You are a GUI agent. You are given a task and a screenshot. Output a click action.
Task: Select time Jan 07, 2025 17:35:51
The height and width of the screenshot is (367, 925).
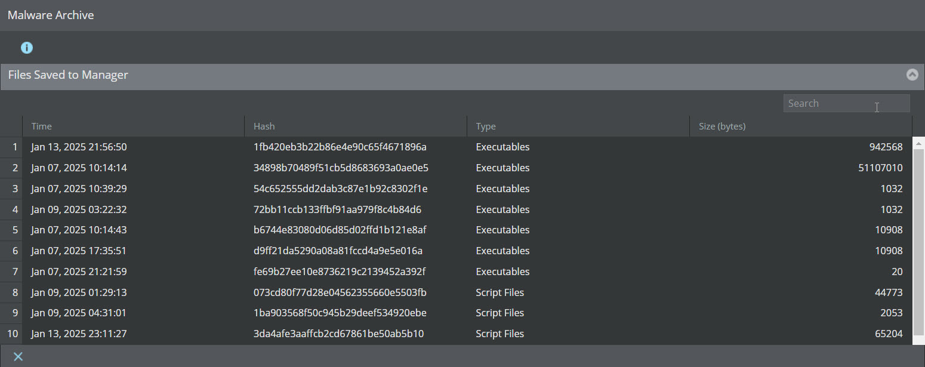coord(79,251)
